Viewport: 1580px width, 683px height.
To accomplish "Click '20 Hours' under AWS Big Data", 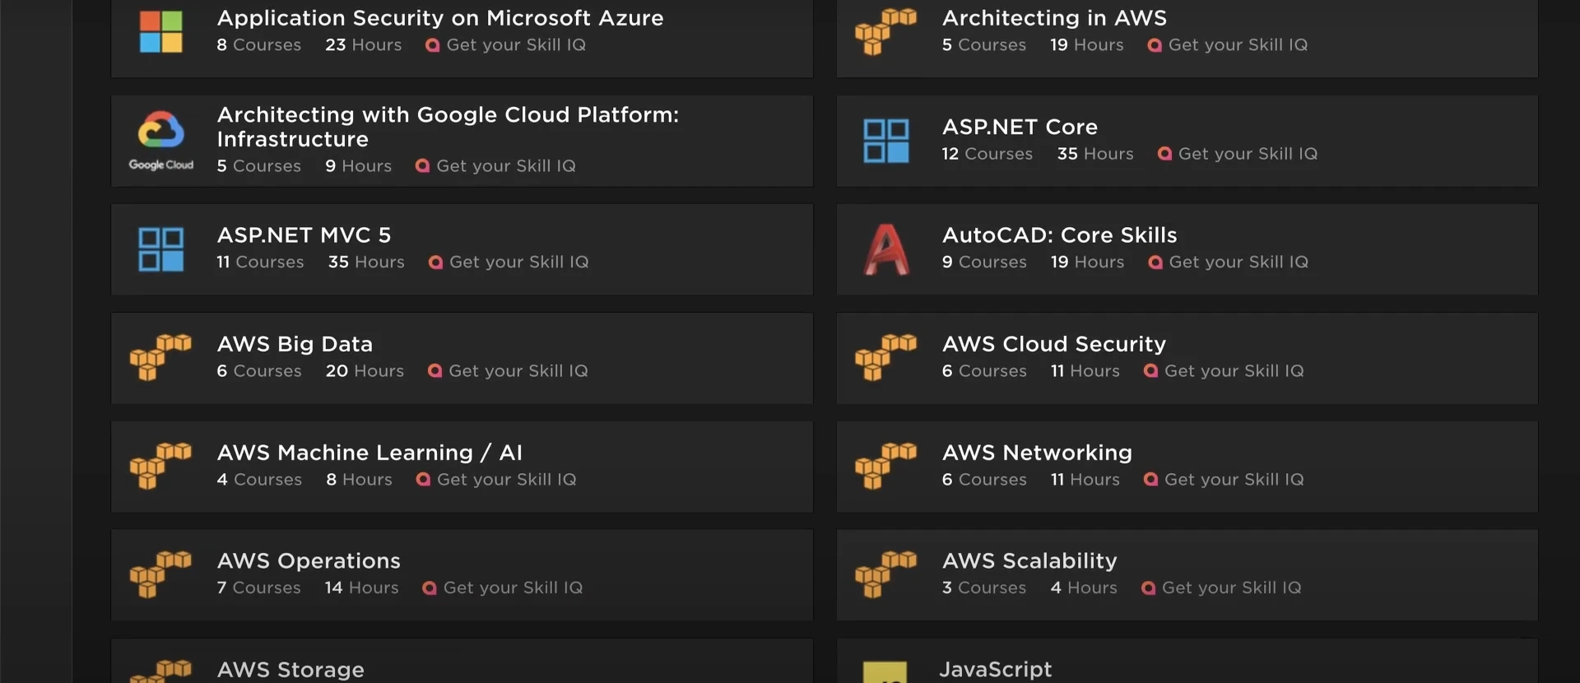I will 365,371.
